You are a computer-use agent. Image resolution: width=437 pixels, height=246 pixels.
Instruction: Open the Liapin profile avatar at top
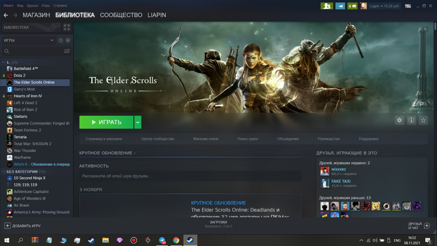point(363,6)
